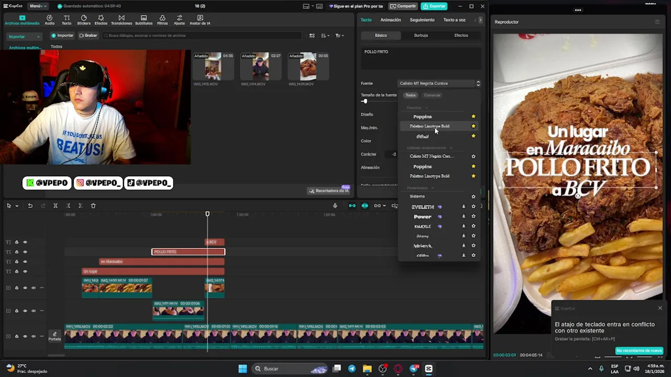Open the Filtros panel
The width and height of the screenshot is (671, 377).
[163, 20]
